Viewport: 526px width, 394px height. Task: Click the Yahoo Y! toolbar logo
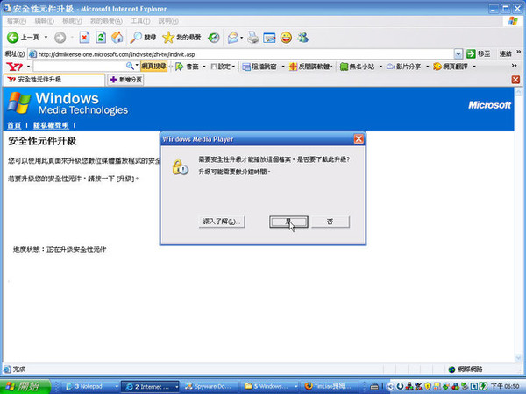[x=14, y=67]
